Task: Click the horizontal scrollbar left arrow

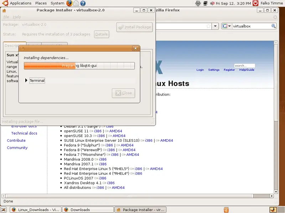Action: [x=3, y=196]
